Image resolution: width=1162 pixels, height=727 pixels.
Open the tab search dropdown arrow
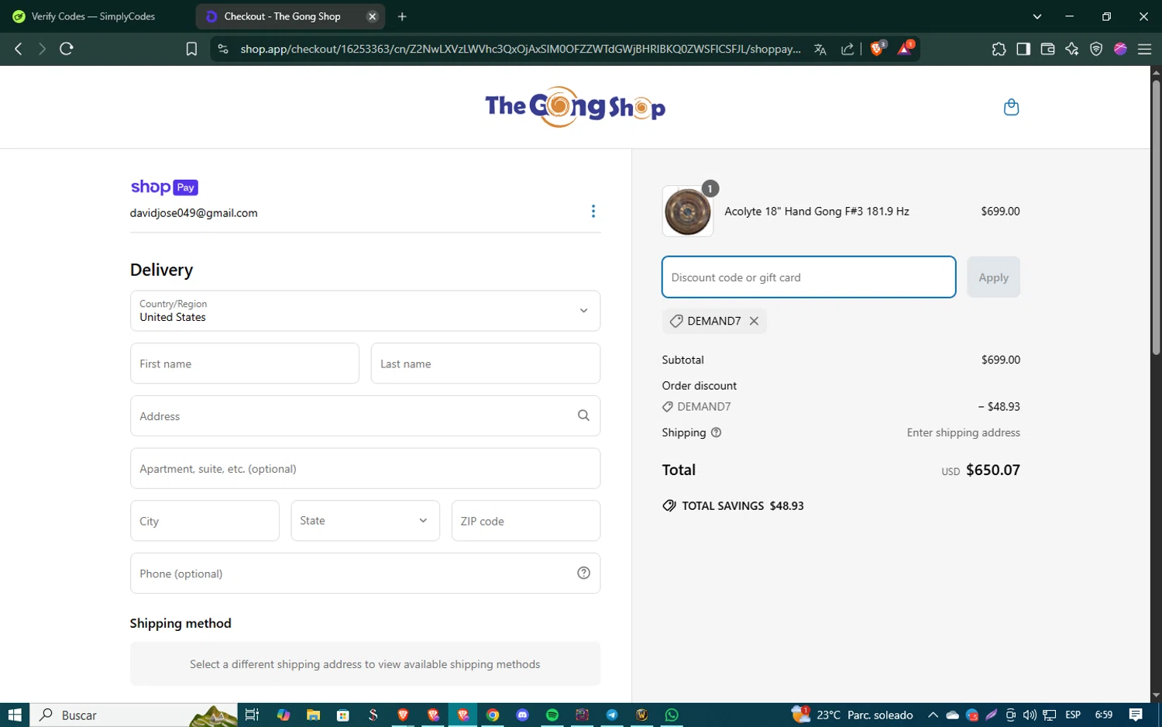pyautogui.click(x=1037, y=16)
